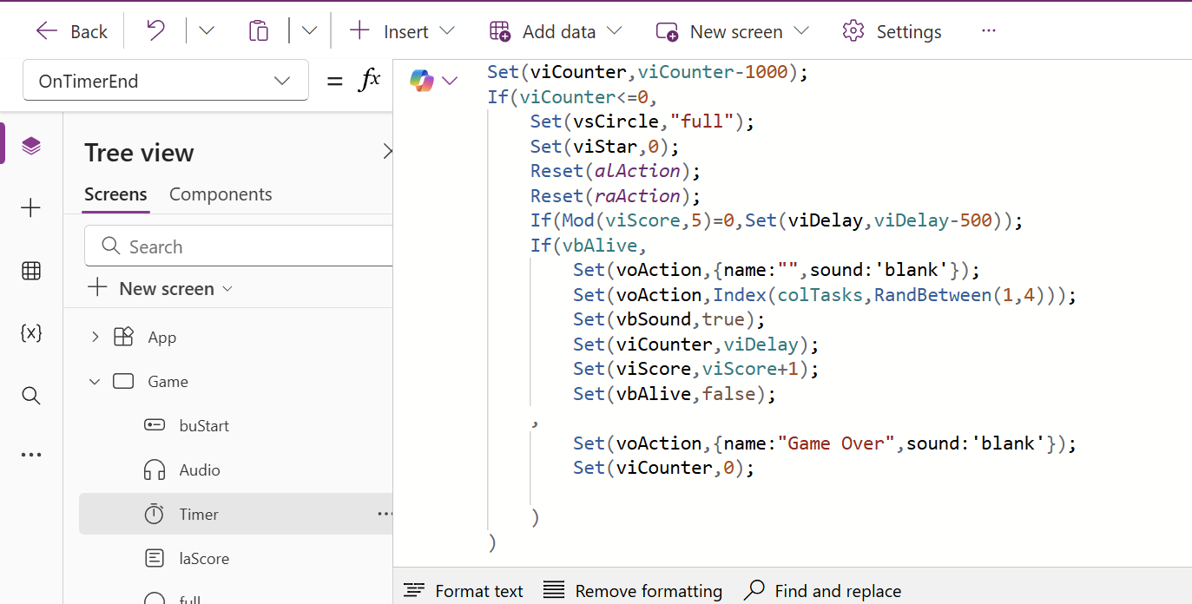Viewport: 1192px width, 604px height.
Task: Click the Insert plus icon in sidebar
Action: tap(31, 208)
